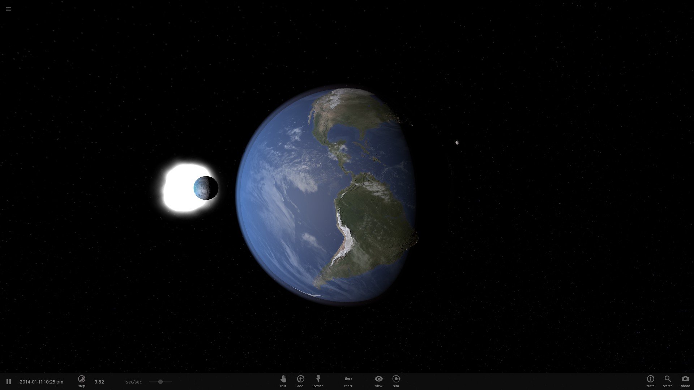Open the add object tool
694x390 pixels.
300,380
